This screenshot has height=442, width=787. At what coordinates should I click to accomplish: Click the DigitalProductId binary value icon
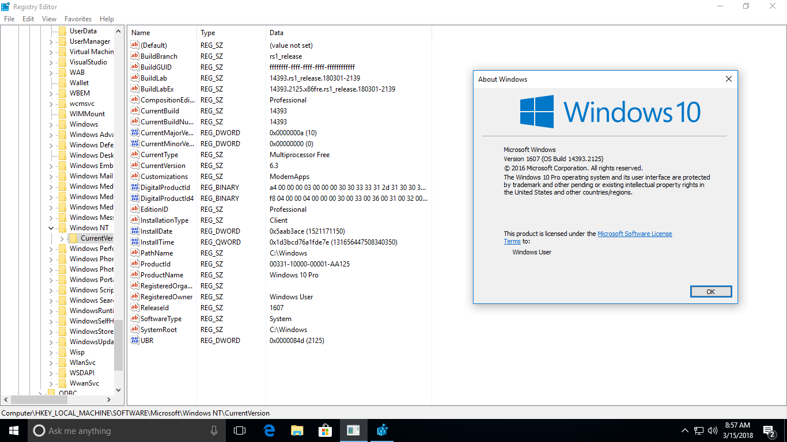click(x=135, y=188)
